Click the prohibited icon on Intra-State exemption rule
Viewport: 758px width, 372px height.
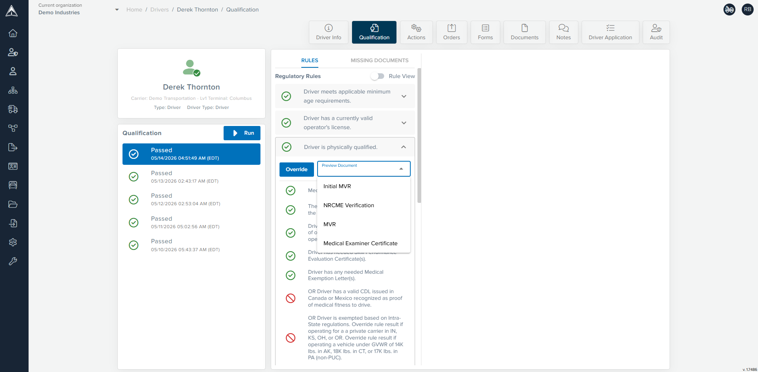[x=291, y=338]
